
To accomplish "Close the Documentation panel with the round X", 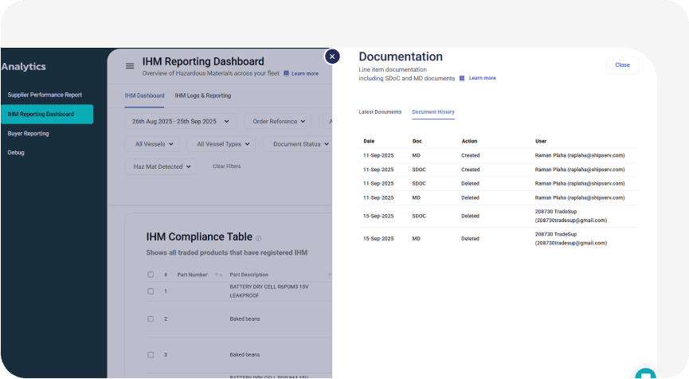I will tap(332, 57).
